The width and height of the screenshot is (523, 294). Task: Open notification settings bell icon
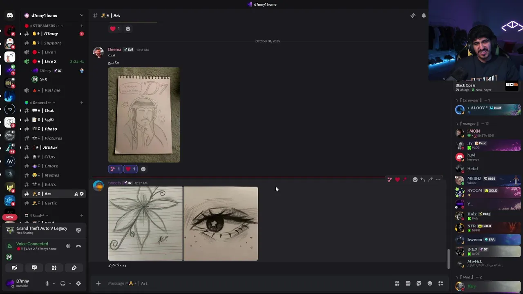pos(424,16)
